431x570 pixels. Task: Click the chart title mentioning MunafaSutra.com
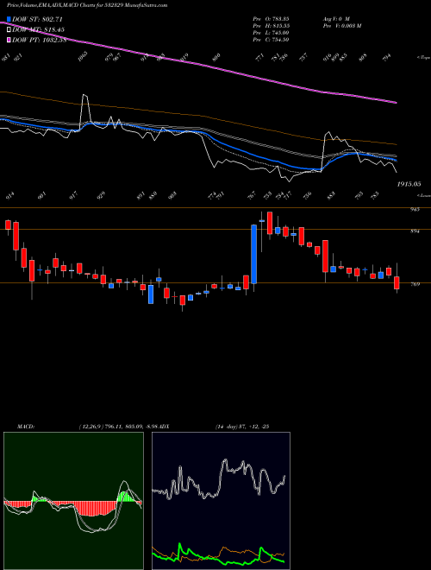[87, 5]
